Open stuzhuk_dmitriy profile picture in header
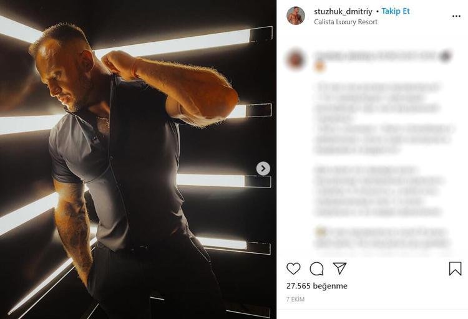This screenshot has height=319, width=468. click(x=296, y=16)
